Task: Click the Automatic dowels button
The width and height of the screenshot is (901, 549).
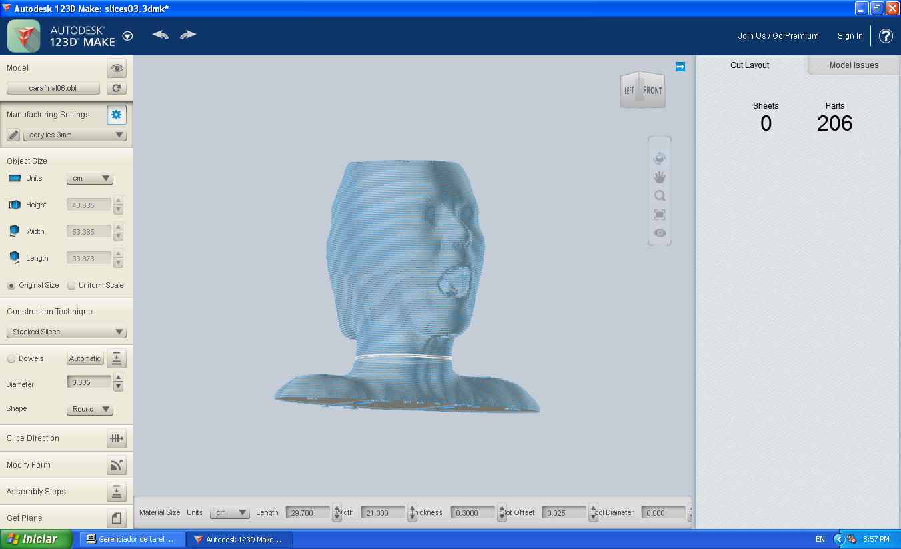Action: [x=85, y=359]
